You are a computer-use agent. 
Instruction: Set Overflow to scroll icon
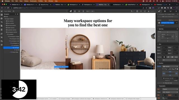pos(172,57)
